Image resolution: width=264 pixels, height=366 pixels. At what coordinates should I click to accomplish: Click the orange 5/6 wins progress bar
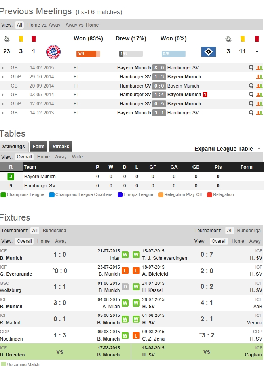point(88,54)
